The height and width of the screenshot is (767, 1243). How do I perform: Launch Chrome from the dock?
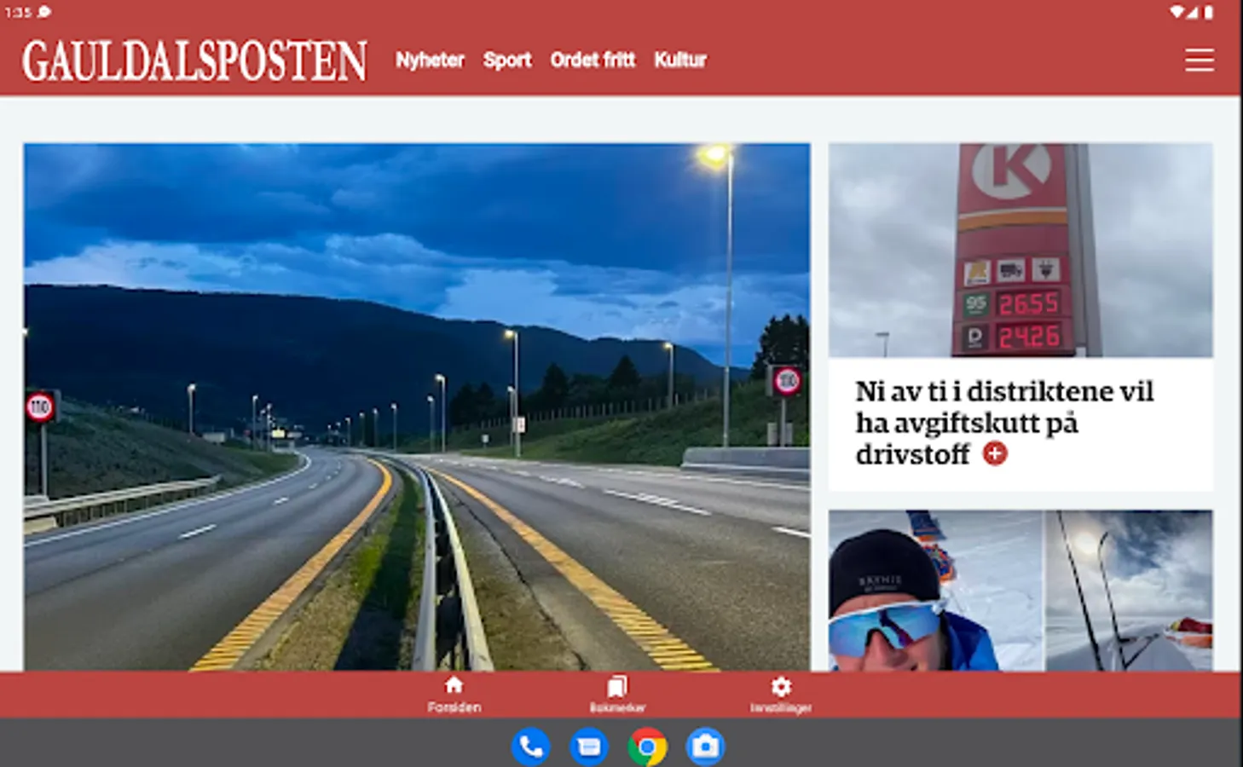tap(647, 747)
